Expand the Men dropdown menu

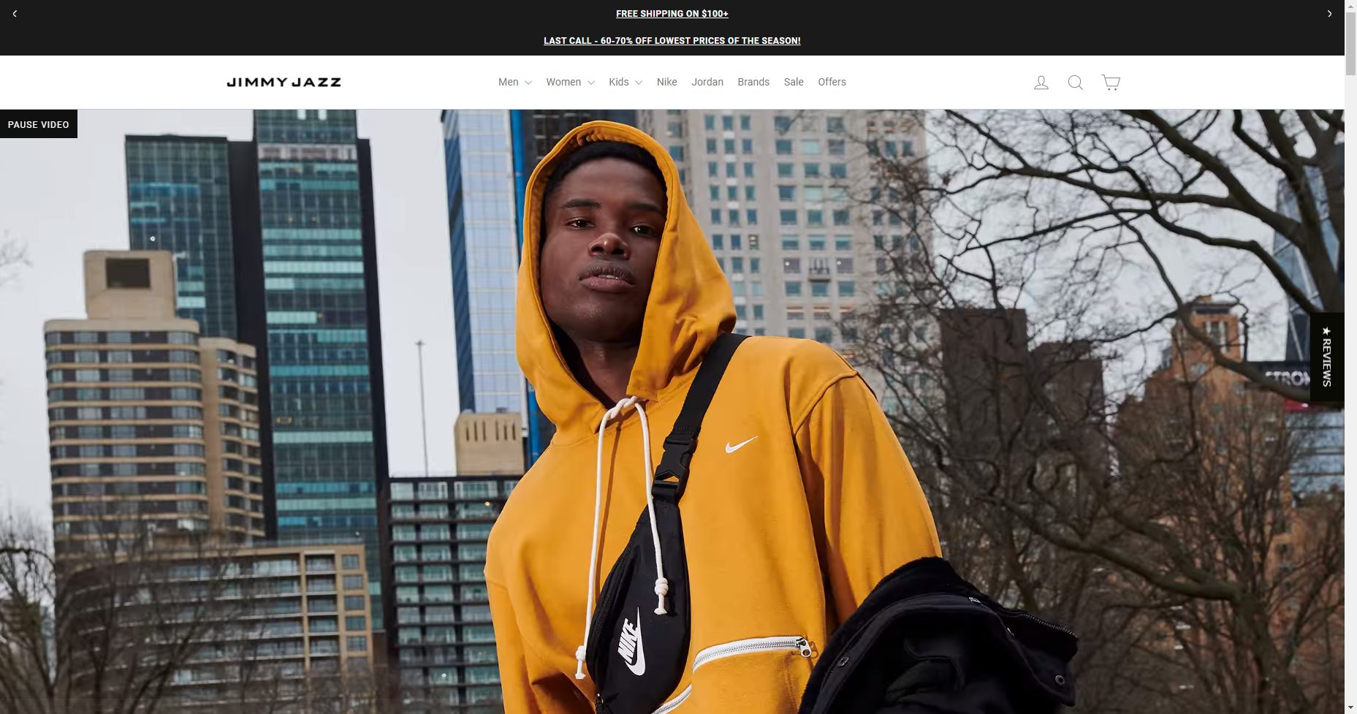[515, 82]
